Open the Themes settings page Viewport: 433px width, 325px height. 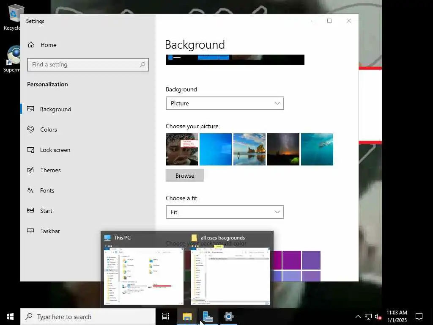tap(51, 170)
